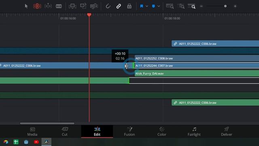
Task: Select upper video clip A011_01252222_C006.braw with link icon
Action: [215, 44]
